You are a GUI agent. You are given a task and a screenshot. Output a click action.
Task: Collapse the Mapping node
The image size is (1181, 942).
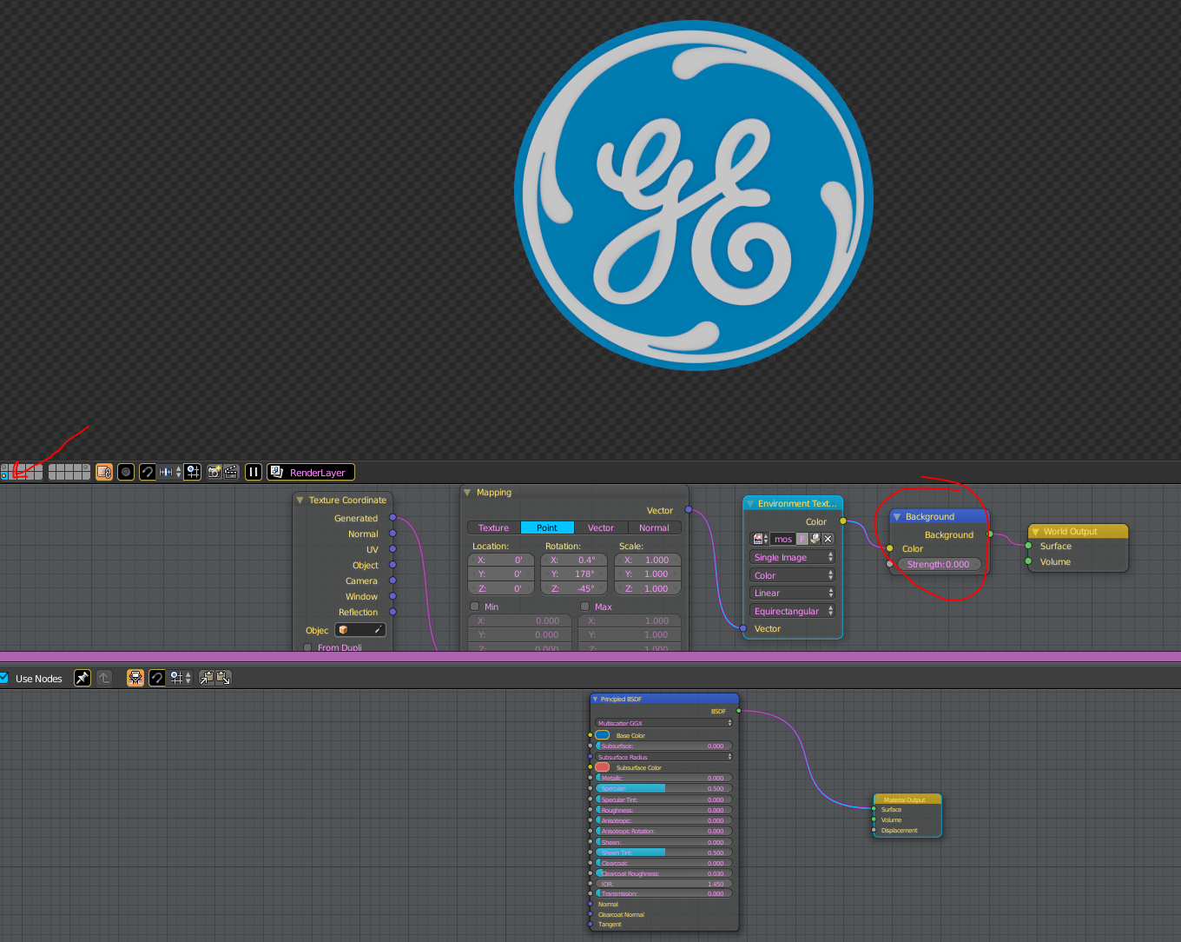pos(467,492)
